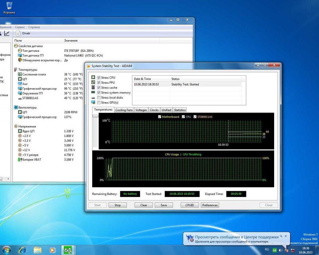Open the Windows Start button
This screenshot has width=319, height=255.
click(6, 250)
